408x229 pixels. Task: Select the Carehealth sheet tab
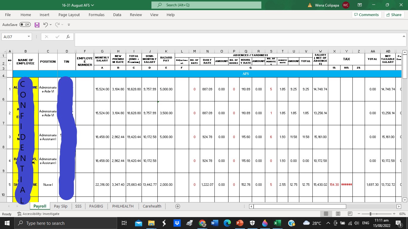click(152, 206)
